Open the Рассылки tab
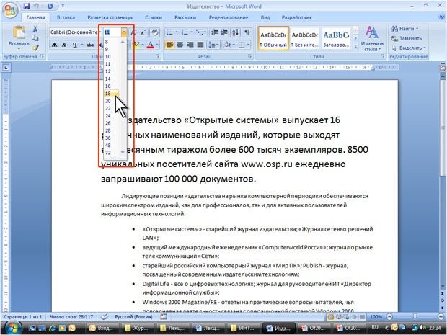The image size is (447, 335). click(185, 17)
